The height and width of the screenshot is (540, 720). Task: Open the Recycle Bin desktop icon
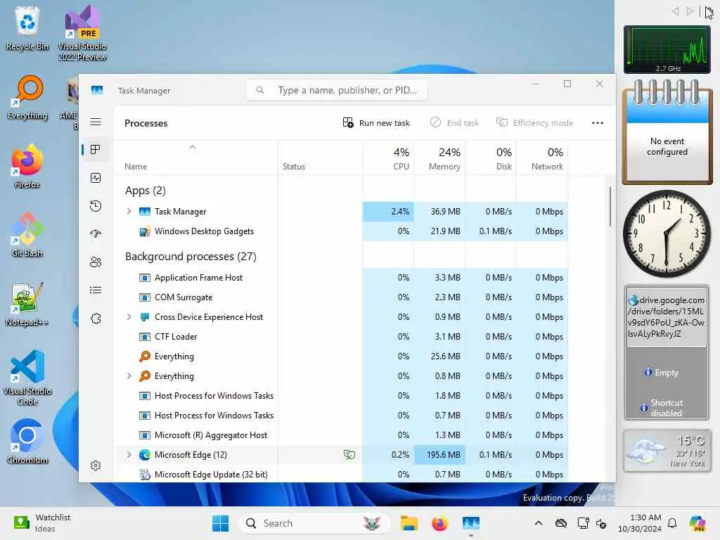[27, 28]
